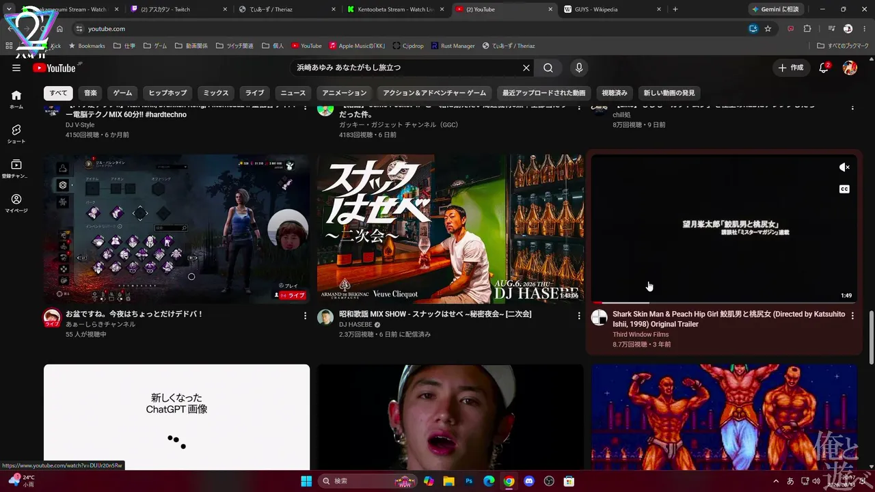Open the DJ HASEBE channel link
This screenshot has width=875, height=492.
[x=355, y=325]
